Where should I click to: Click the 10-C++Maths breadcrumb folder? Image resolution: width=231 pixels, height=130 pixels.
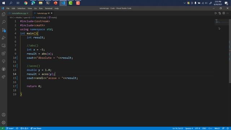tap(16, 18)
